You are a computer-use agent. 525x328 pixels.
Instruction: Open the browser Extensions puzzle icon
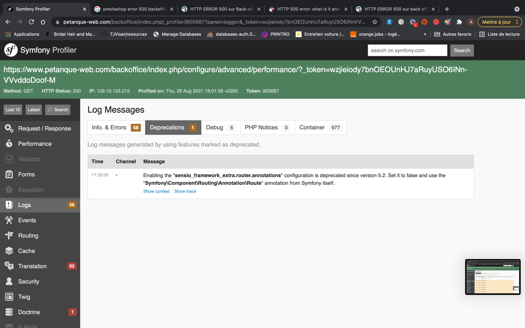coord(459,22)
